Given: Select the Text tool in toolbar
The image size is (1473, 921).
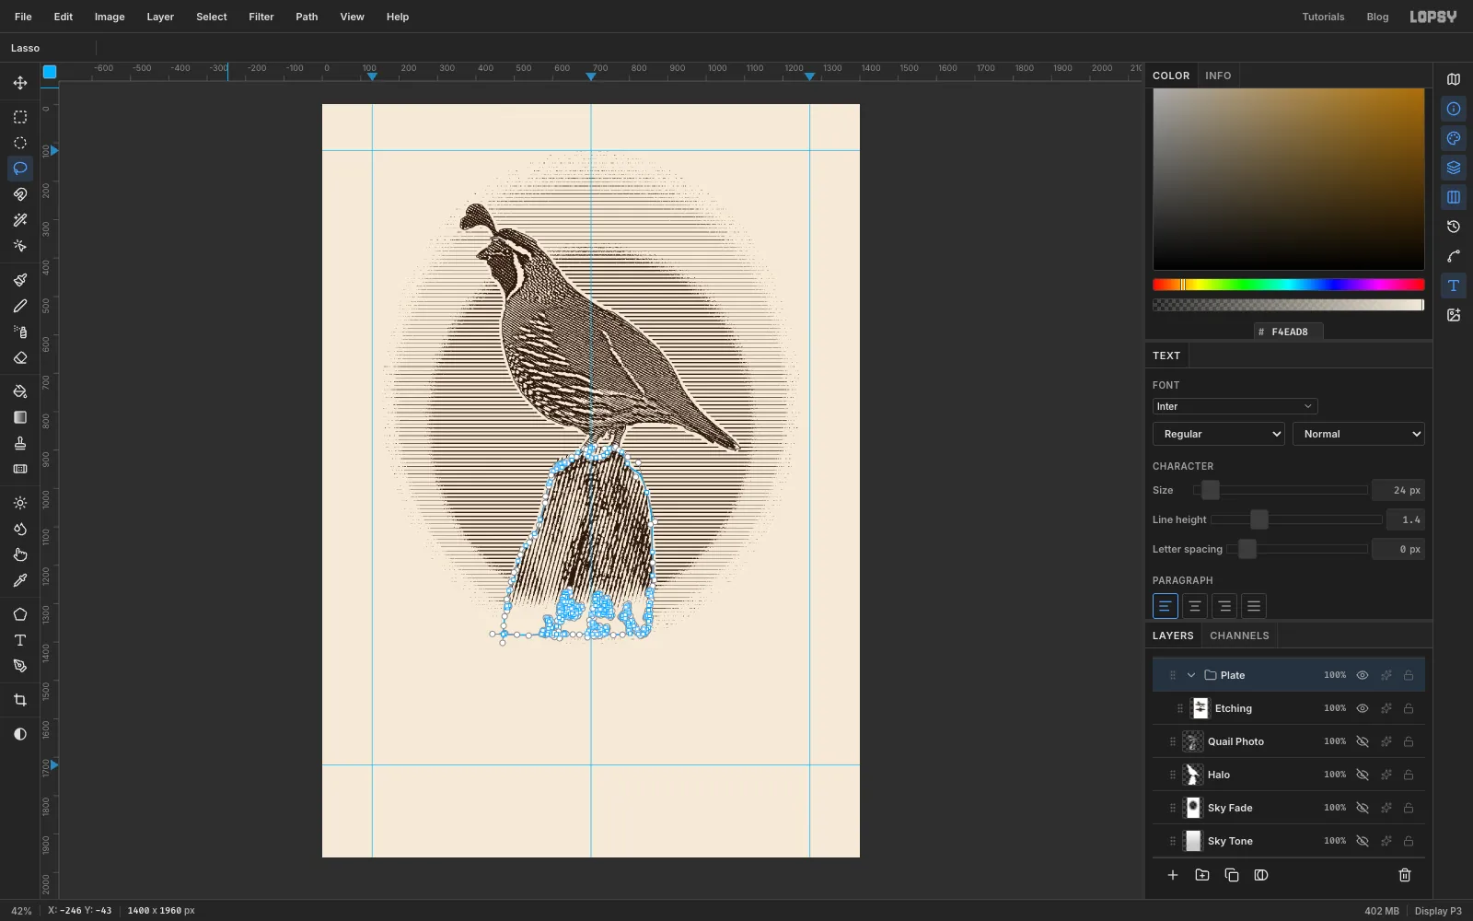Looking at the screenshot, I should click(x=20, y=640).
